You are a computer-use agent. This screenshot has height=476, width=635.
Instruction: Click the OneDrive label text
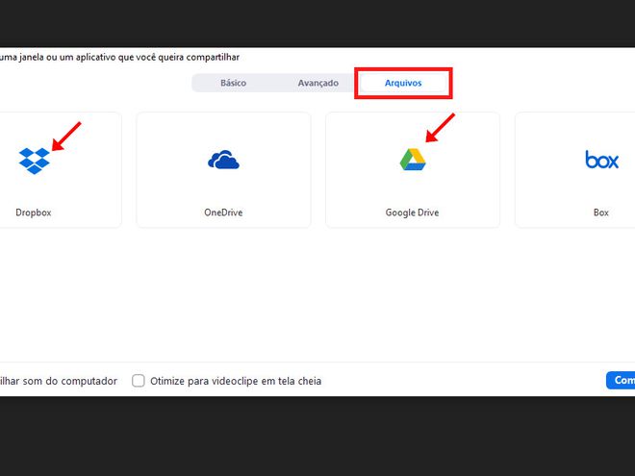223,213
